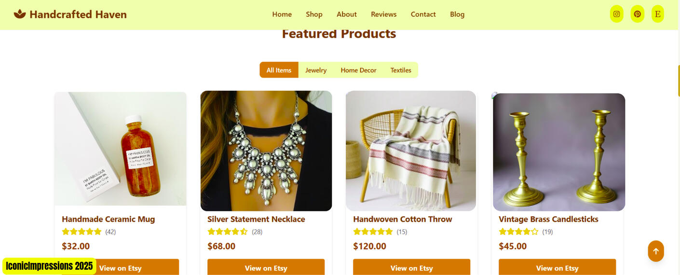View Vintage Brass Candlesticks on Etsy
The height and width of the screenshot is (275, 680).
click(x=557, y=267)
